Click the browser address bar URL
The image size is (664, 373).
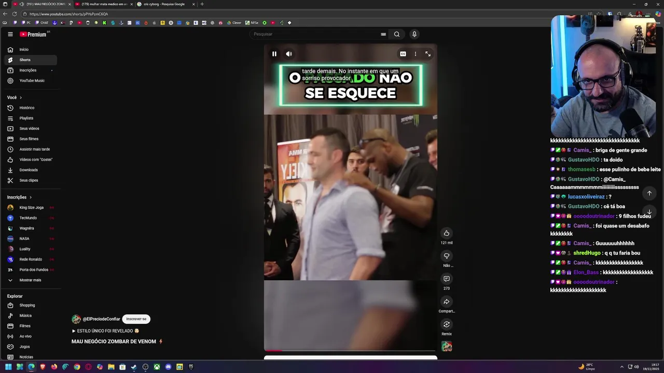tap(69, 14)
